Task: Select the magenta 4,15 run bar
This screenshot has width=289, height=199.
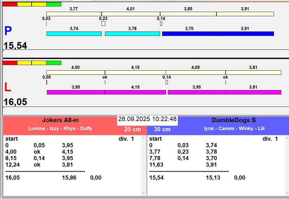Action: [135, 92]
